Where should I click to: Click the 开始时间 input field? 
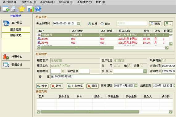click(169, 66)
